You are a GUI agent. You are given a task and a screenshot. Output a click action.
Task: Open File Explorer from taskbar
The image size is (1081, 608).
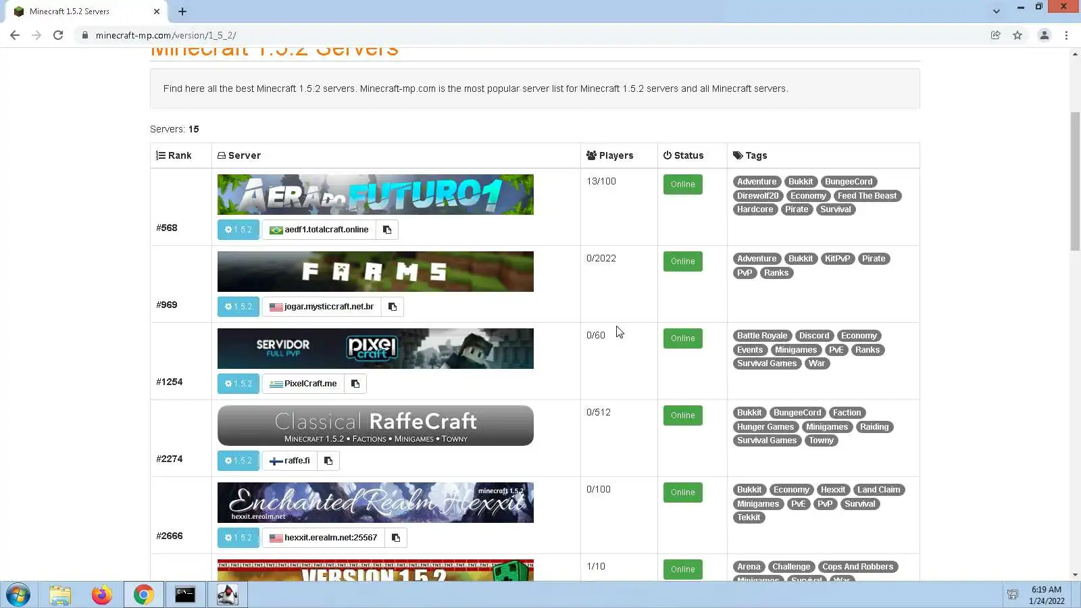60,595
